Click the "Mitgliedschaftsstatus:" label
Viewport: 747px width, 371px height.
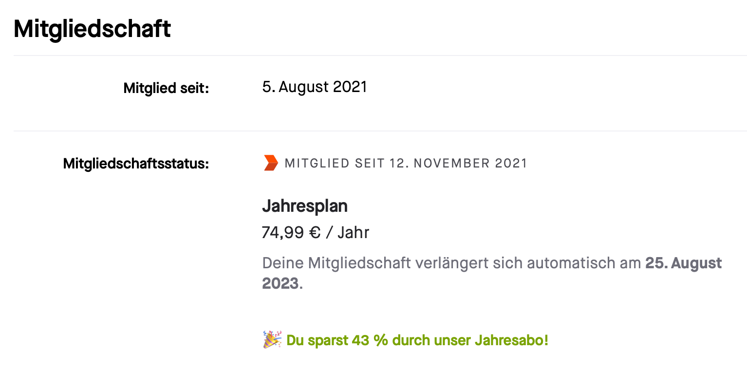[x=136, y=164]
